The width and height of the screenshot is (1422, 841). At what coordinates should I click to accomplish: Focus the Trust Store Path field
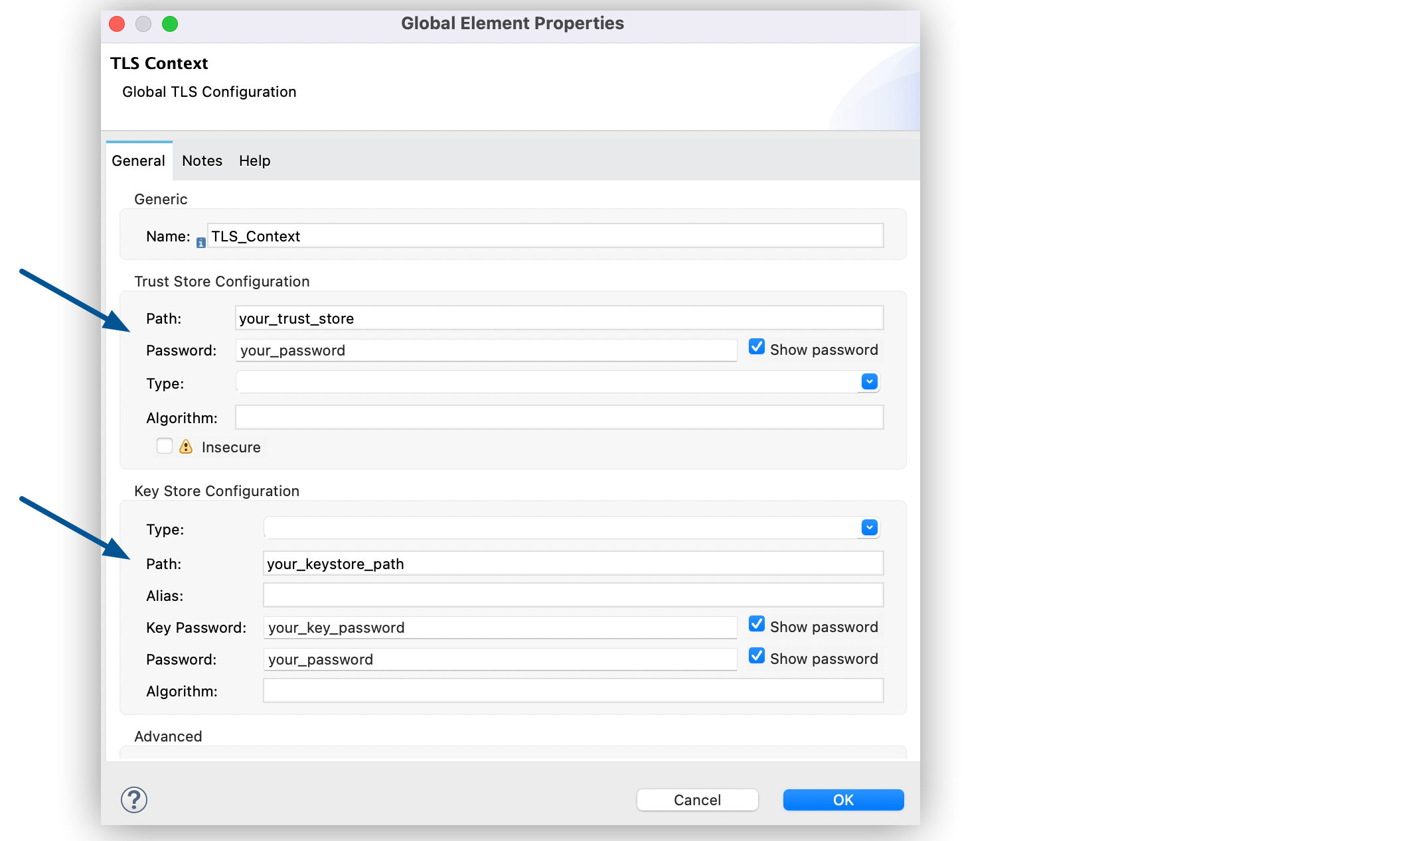(x=559, y=318)
